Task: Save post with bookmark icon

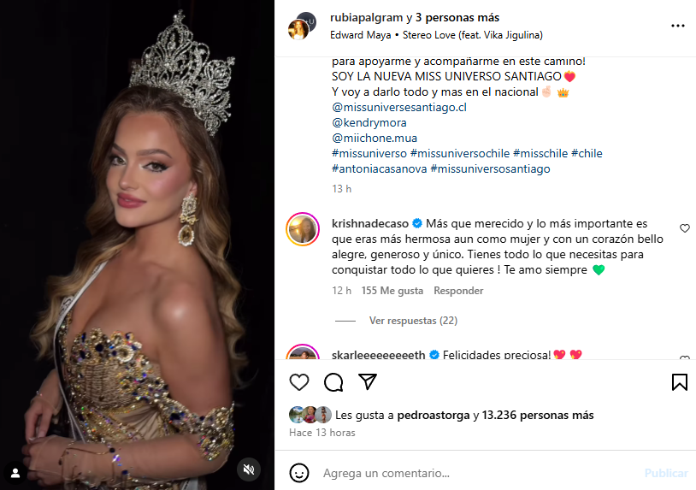Action: click(679, 382)
